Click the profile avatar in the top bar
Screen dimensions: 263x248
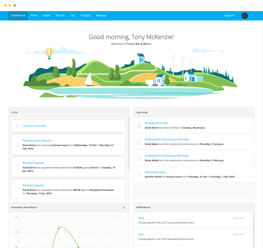(x=245, y=16)
